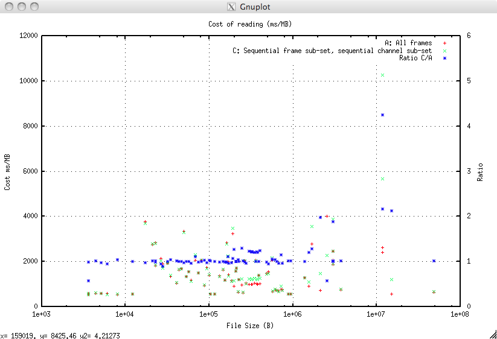Click the window resize grip corner
497x339 pixels.
[x=493, y=335]
